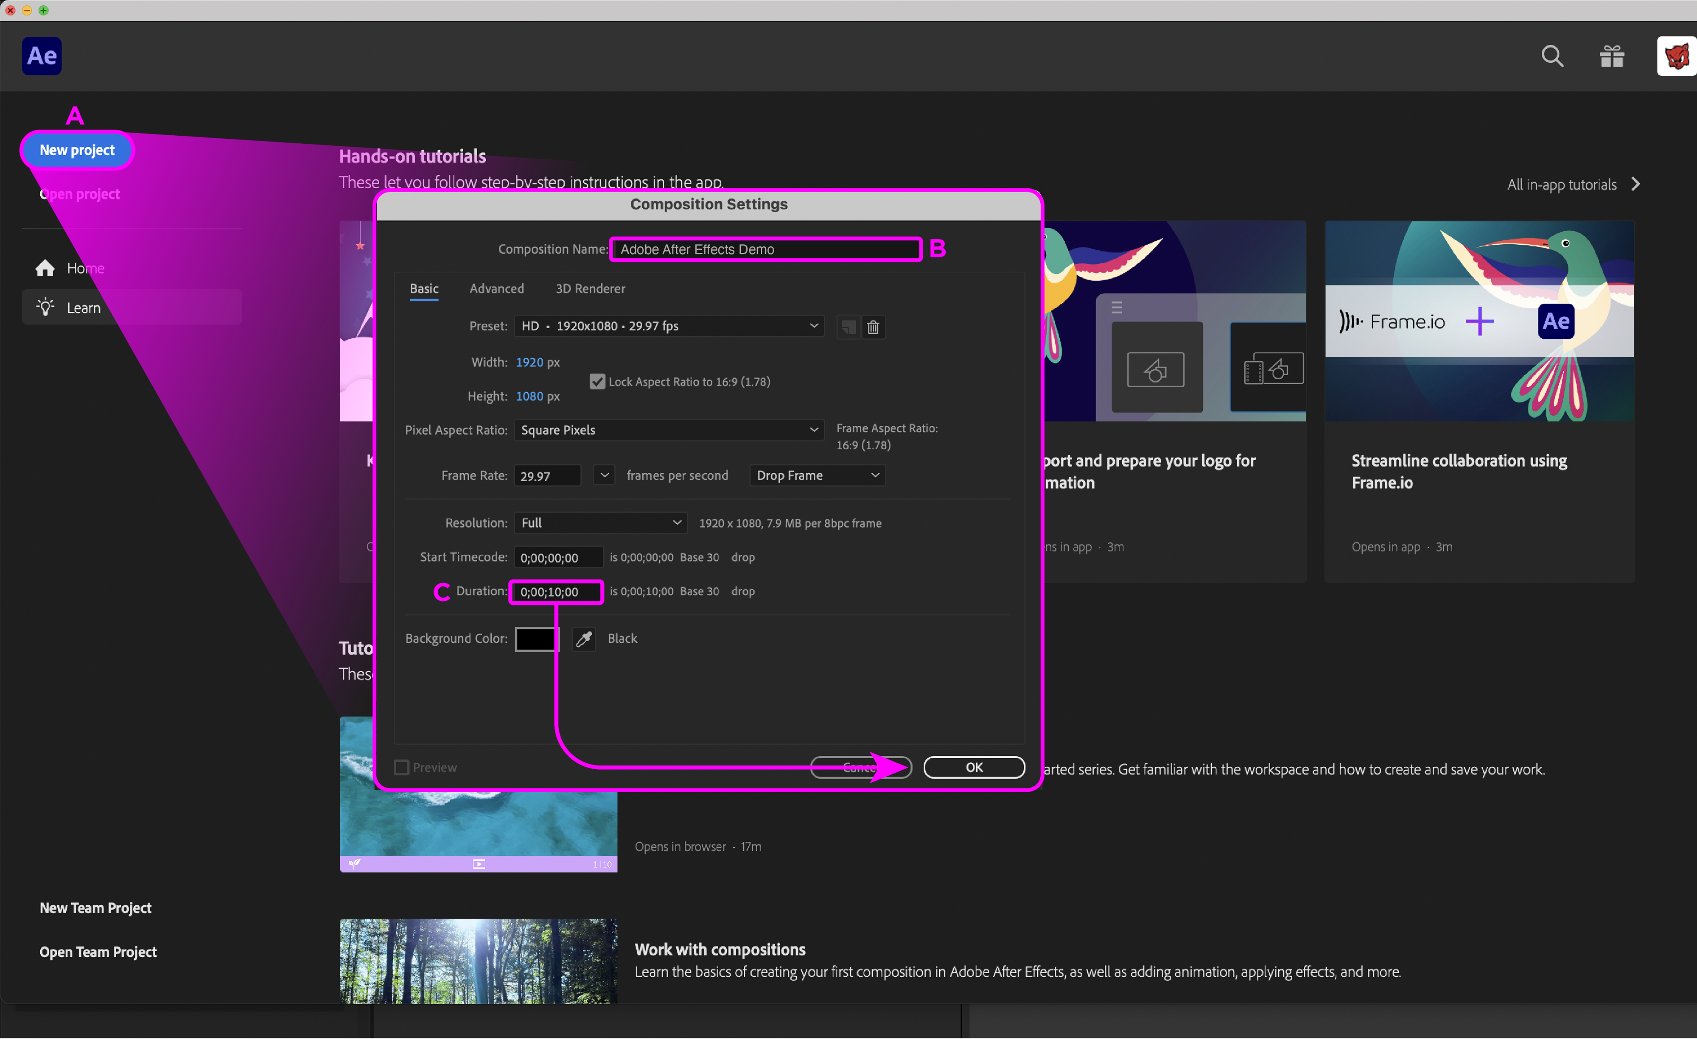Viewport: 1697px width, 1039px height.
Task: Open the Pixel Aspect Ratio dropdown
Action: (x=669, y=430)
